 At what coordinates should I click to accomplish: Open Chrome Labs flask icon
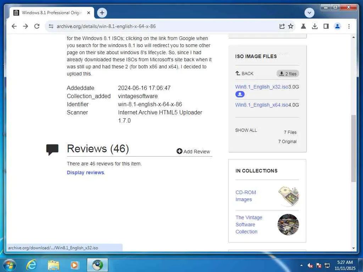(x=303, y=26)
